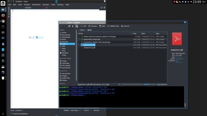Open the View menu in Kate
Screen dimensions: 207x116
click(20, 5)
